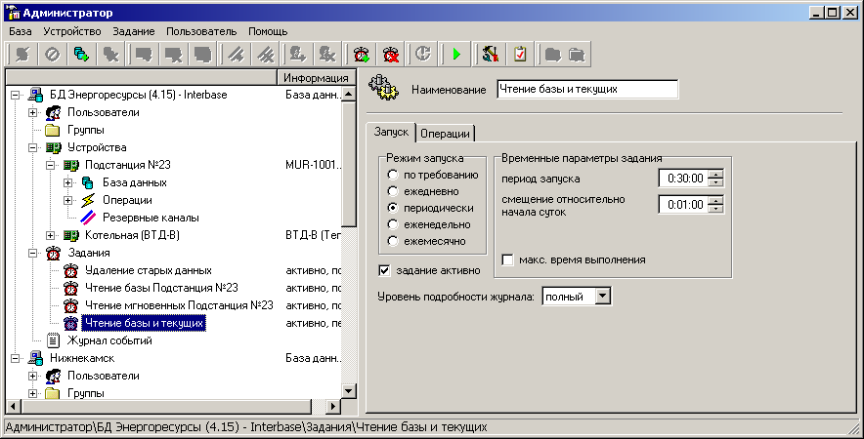This screenshot has width=864, height=439.
Task: Click the lightning bolt icon beside Операции in tree
Action: tap(88, 200)
